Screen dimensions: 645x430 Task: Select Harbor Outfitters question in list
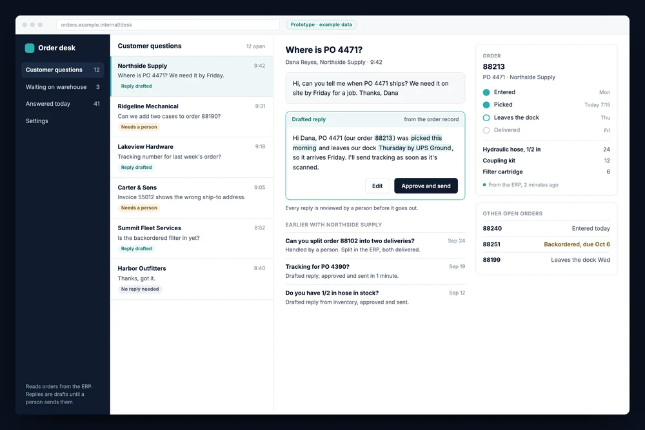click(192, 279)
